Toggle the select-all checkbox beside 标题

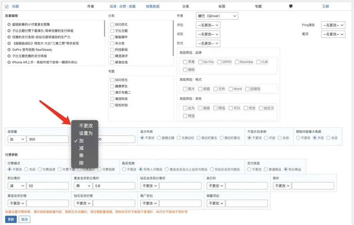[7, 7]
